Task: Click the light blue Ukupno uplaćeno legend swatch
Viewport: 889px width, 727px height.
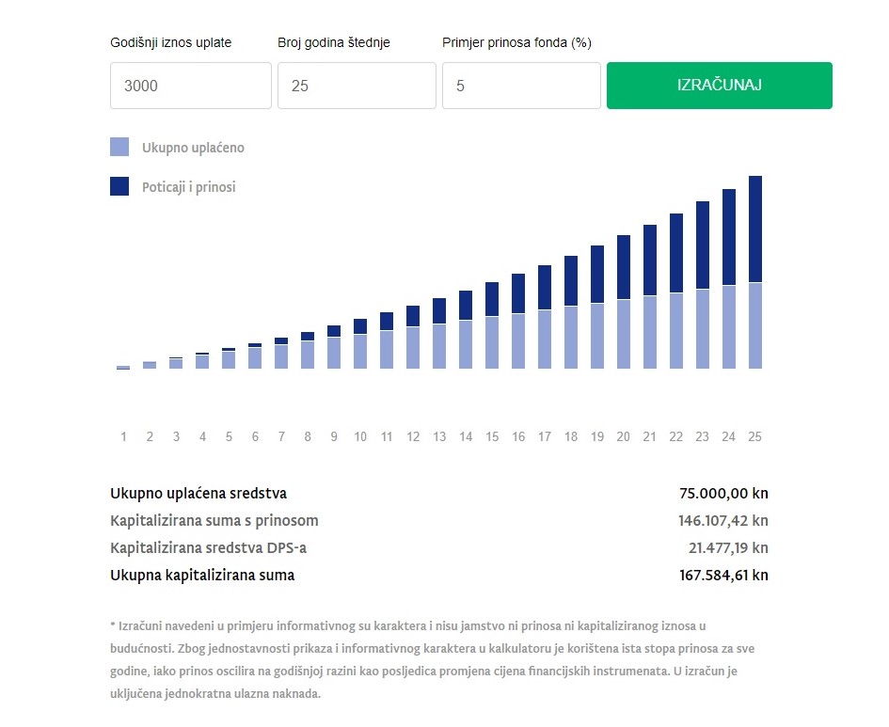Action: [x=119, y=148]
